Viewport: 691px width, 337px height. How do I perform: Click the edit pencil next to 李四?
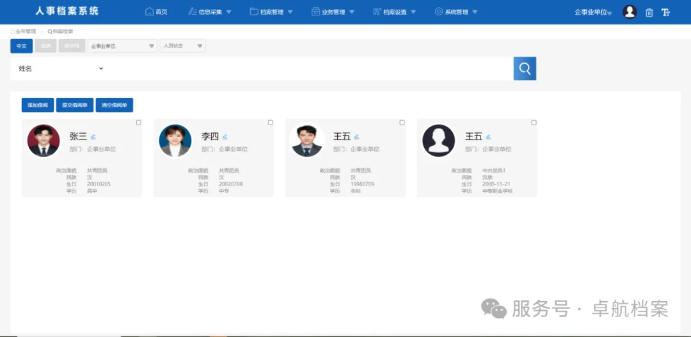point(225,137)
